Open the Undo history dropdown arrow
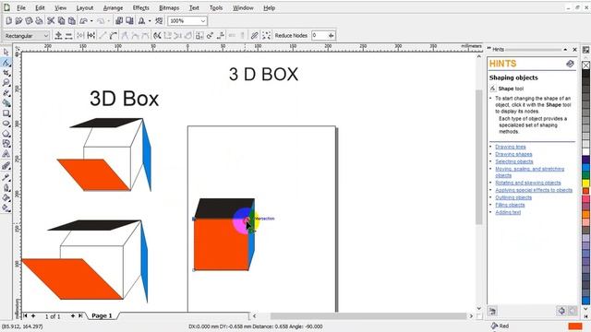This screenshot has height=332, width=591. click(91, 20)
